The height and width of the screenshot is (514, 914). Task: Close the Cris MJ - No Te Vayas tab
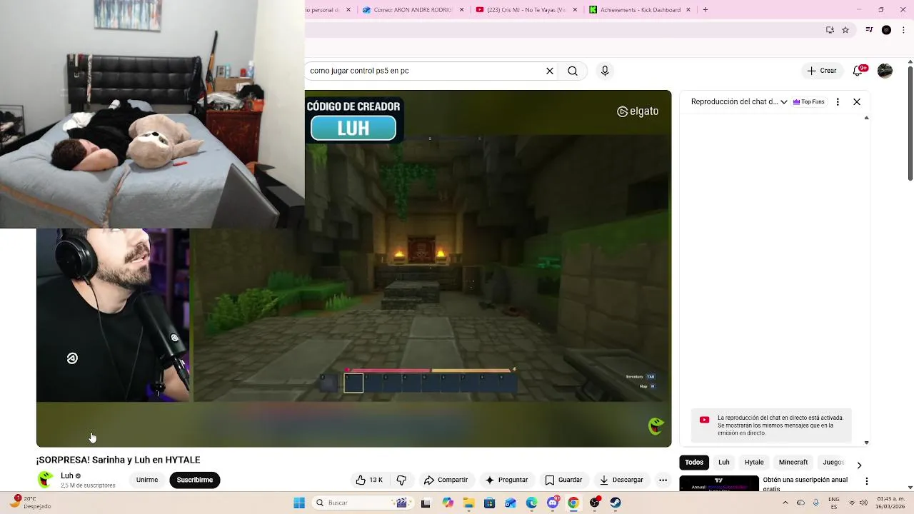[x=576, y=10]
